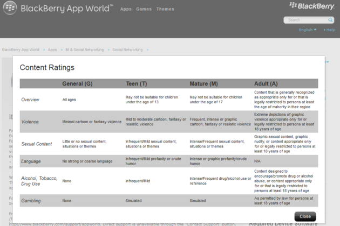Screen dimensions: 340x226
Task: Open IM & Social Networking breadcrumb
Action: 84,50
